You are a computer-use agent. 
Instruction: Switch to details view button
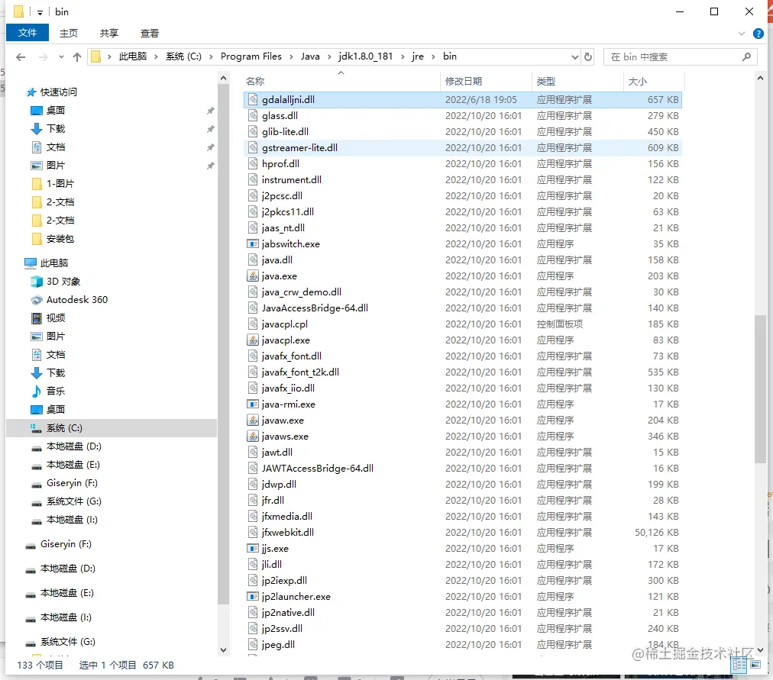[739, 665]
